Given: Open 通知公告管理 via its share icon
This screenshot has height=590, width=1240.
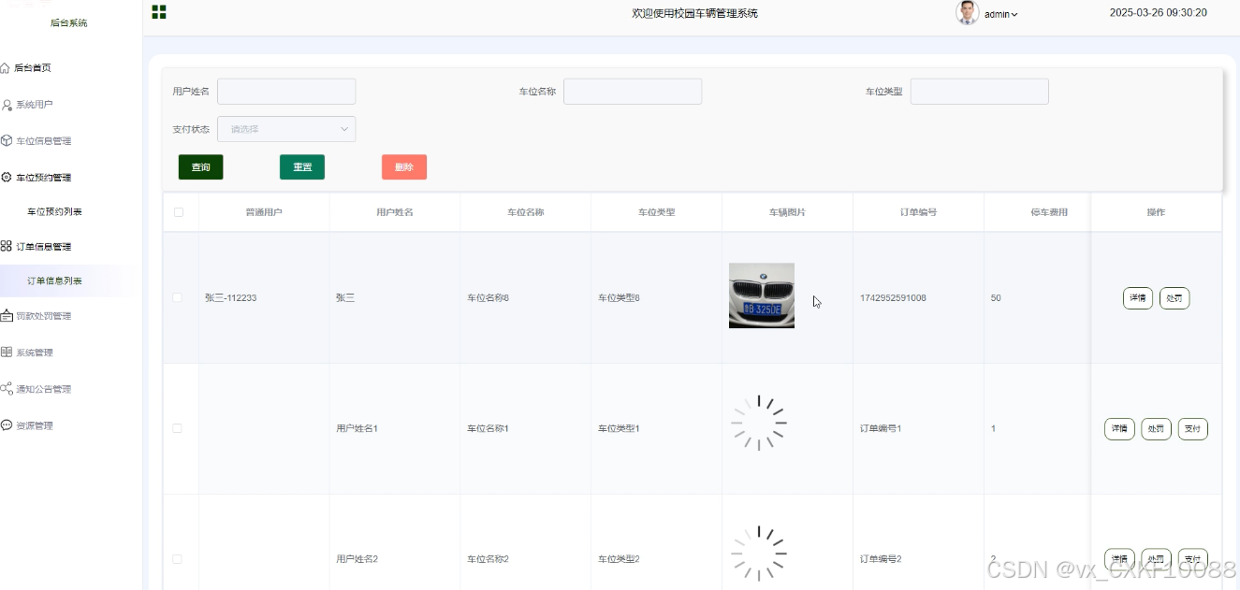Looking at the screenshot, I should tap(7, 389).
